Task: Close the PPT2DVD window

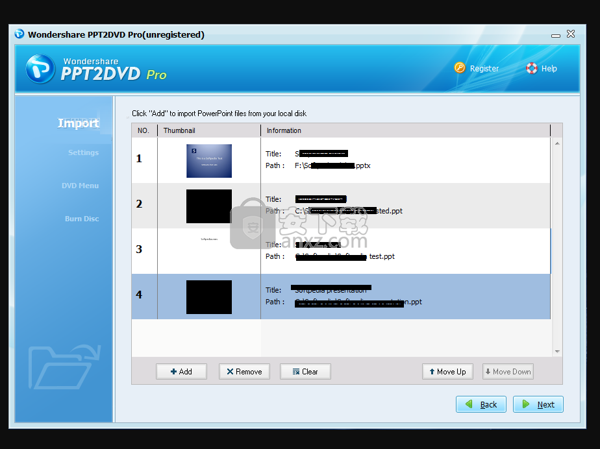Action: [x=571, y=34]
